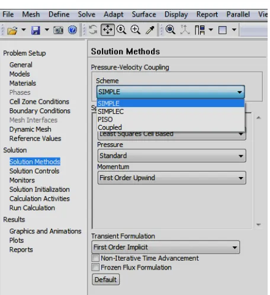This screenshot has width=270, height=295.
Task: Open the Solve menu
Action: click(86, 14)
